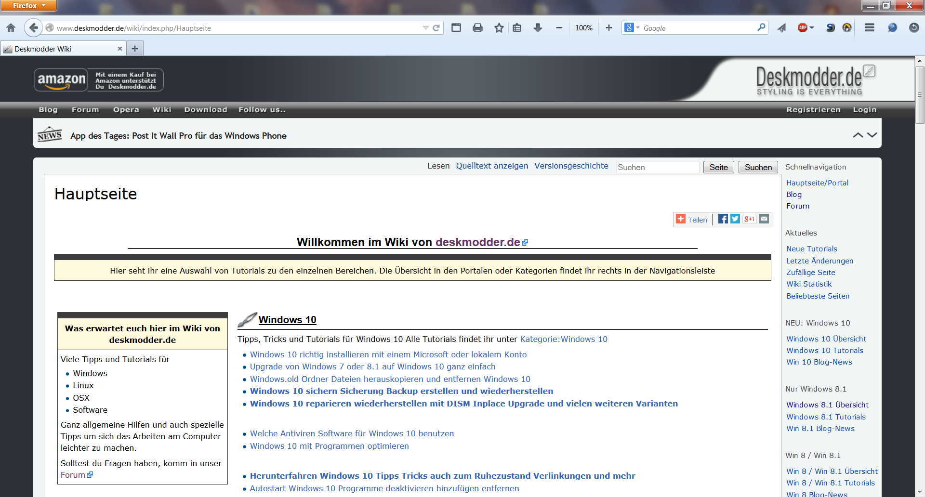Click the search magnifier icon
The height and width of the screenshot is (497, 925).
pyautogui.click(x=761, y=27)
